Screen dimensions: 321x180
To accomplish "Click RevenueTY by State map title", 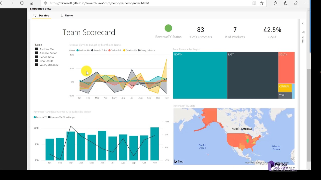I will click(x=184, y=106).
